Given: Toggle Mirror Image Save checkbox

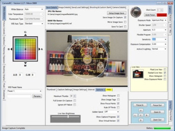Looking at the screenshot, I should (125, 22).
